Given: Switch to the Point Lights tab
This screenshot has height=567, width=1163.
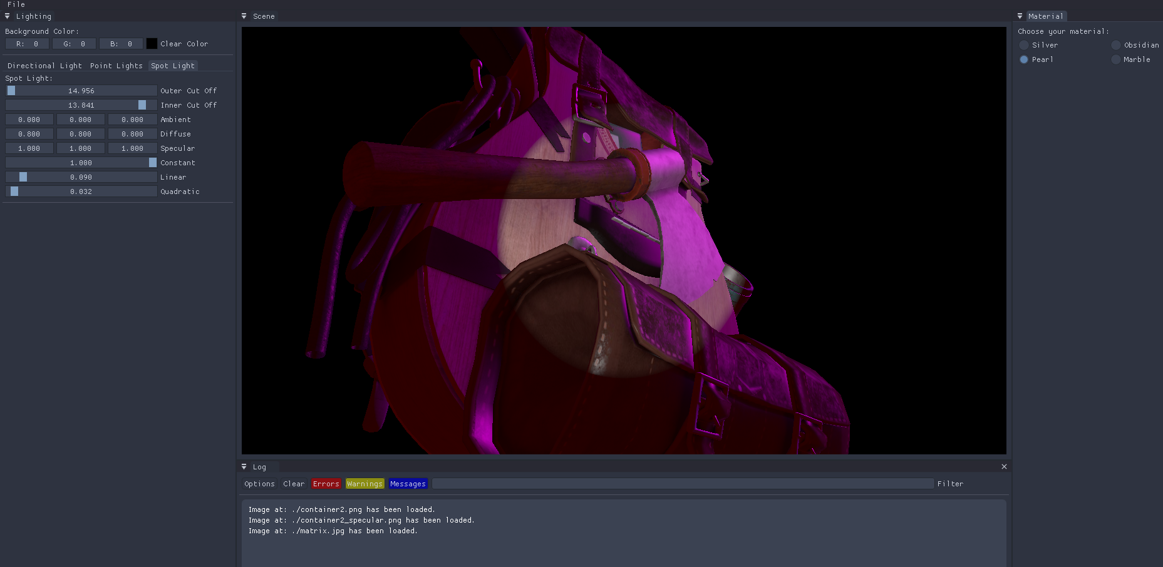Looking at the screenshot, I should tap(116, 66).
